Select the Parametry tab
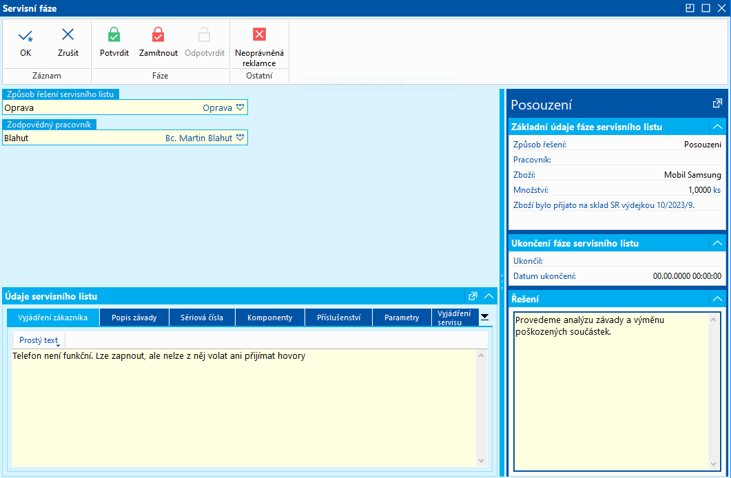 402,318
